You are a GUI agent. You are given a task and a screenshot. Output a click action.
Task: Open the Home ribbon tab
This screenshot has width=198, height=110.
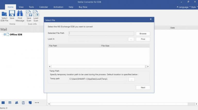tap(11, 7)
